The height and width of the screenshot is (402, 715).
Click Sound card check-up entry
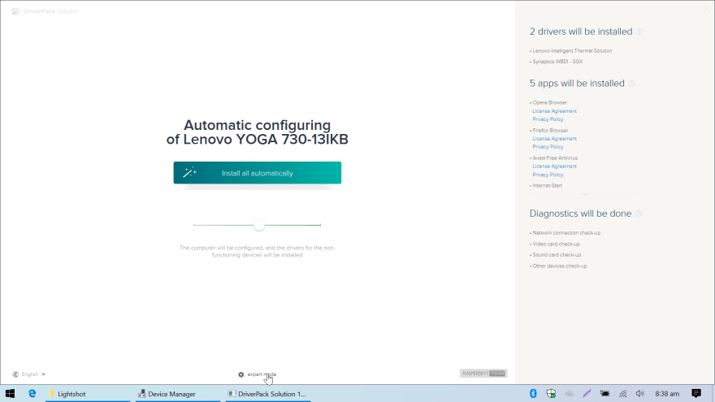pos(557,255)
